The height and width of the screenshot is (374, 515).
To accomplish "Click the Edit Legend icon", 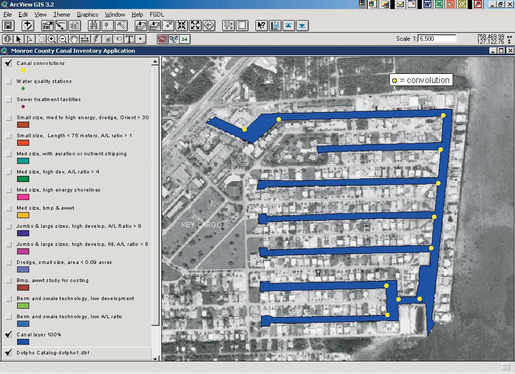I will pyautogui.click(x=61, y=25).
